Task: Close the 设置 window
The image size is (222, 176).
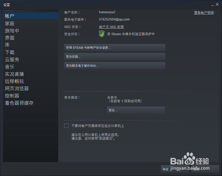Action: [217, 5]
